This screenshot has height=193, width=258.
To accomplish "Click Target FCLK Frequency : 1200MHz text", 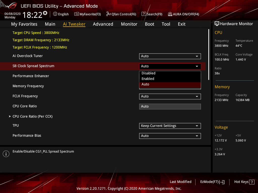I will (x=40, y=47).
